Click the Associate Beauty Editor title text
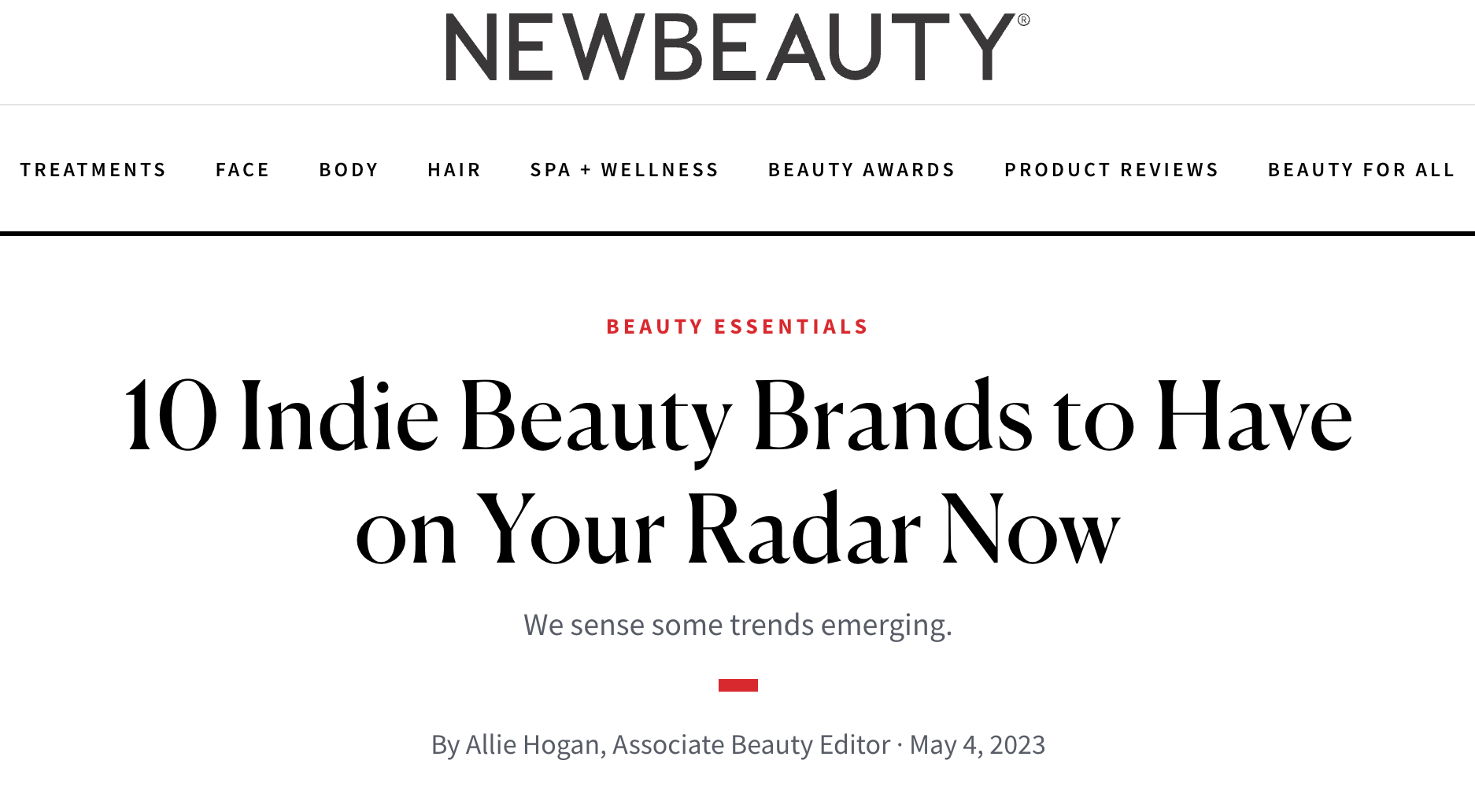This screenshot has width=1475, height=801. pyautogui.click(x=751, y=744)
